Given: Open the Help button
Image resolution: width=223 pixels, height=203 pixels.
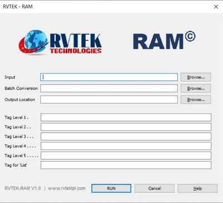Looking at the screenshot, I should (197, 188).
